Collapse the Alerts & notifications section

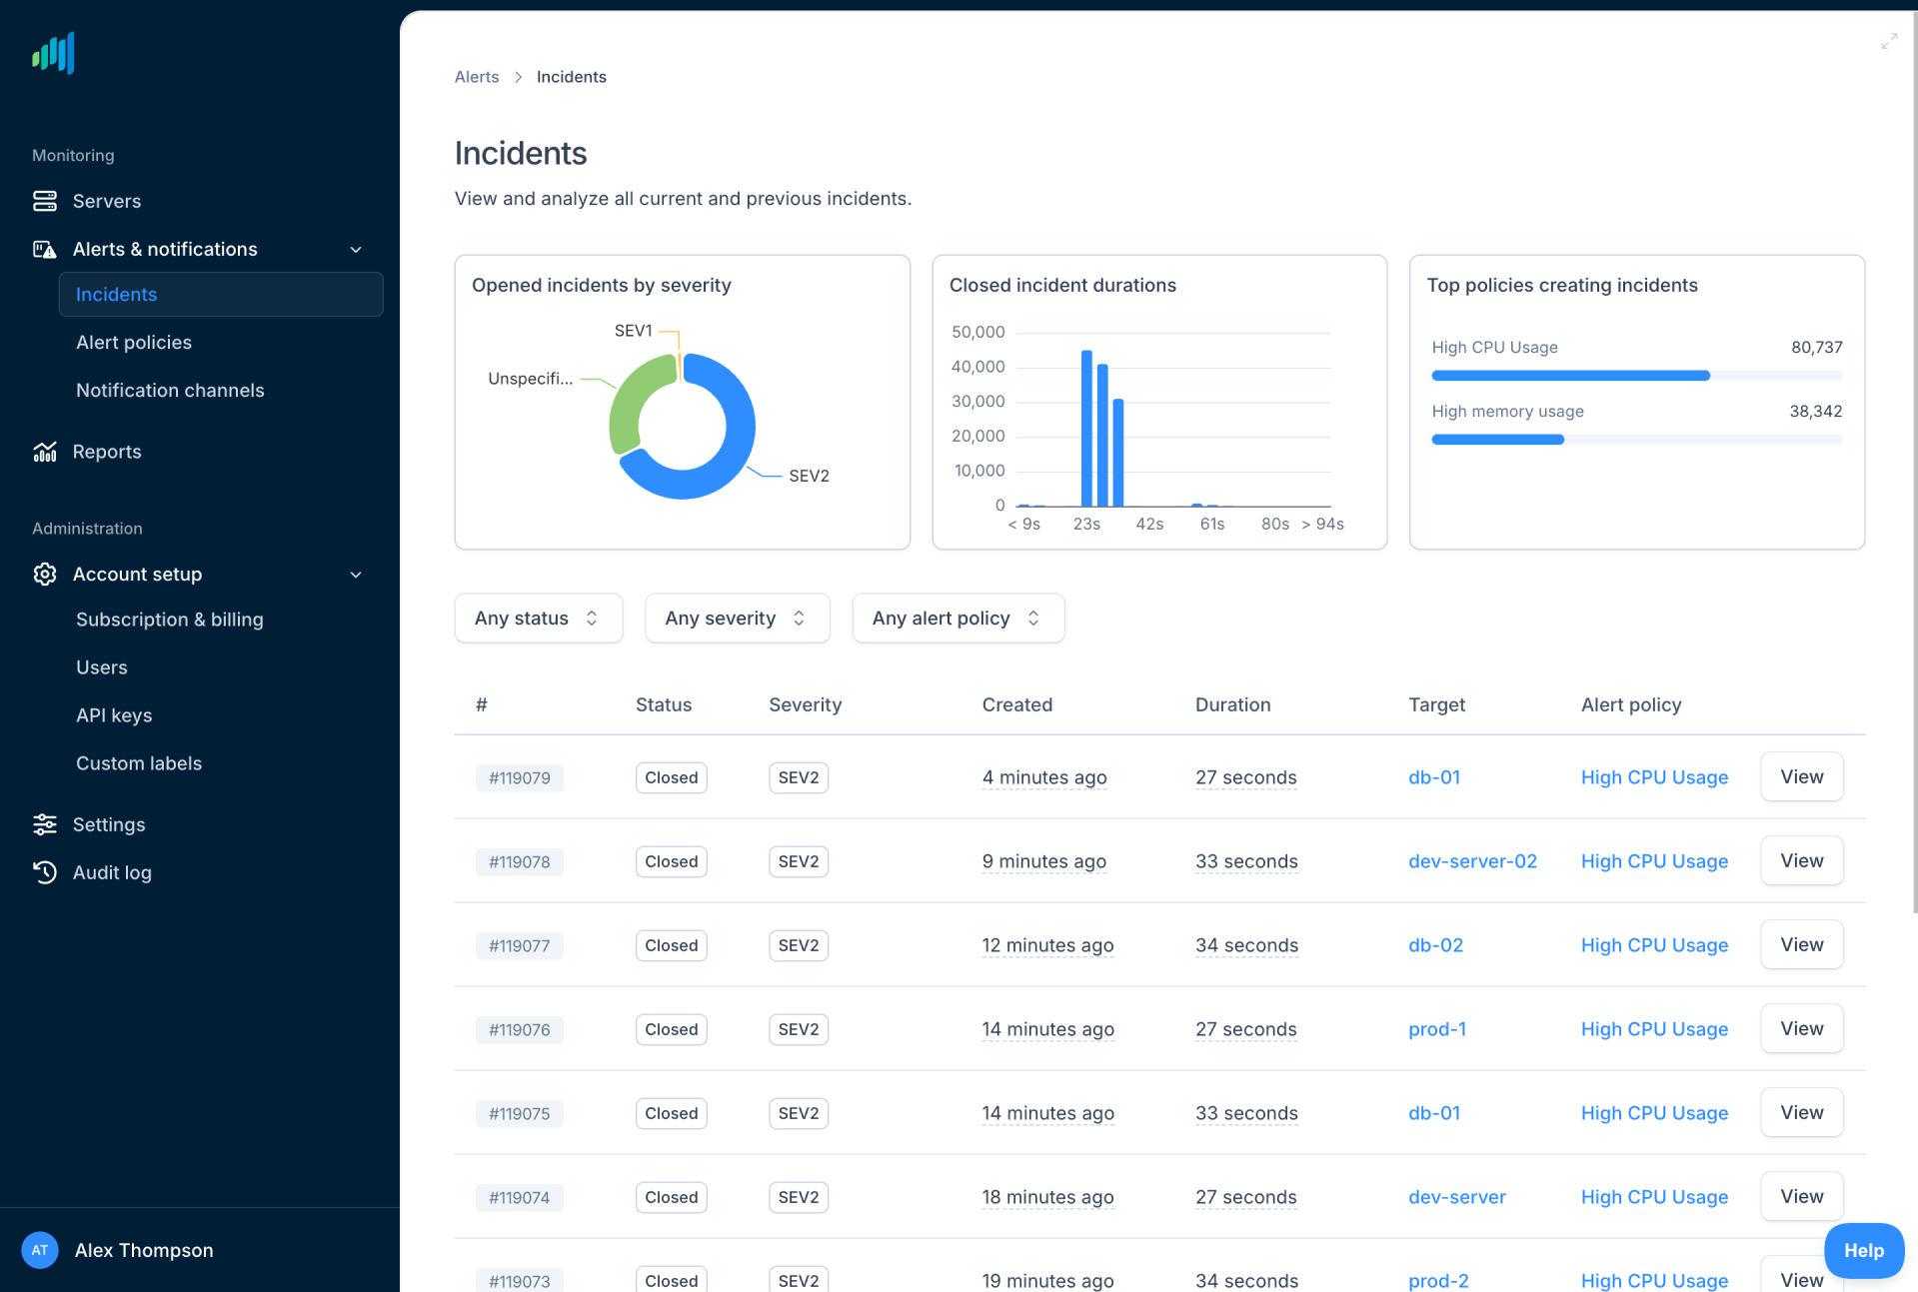(x=356, y=249)
